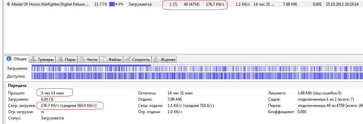Click the 4.00 Гб downloaded value
The image size is (363, 124).
pyautogui.click(x=47, y=99)
